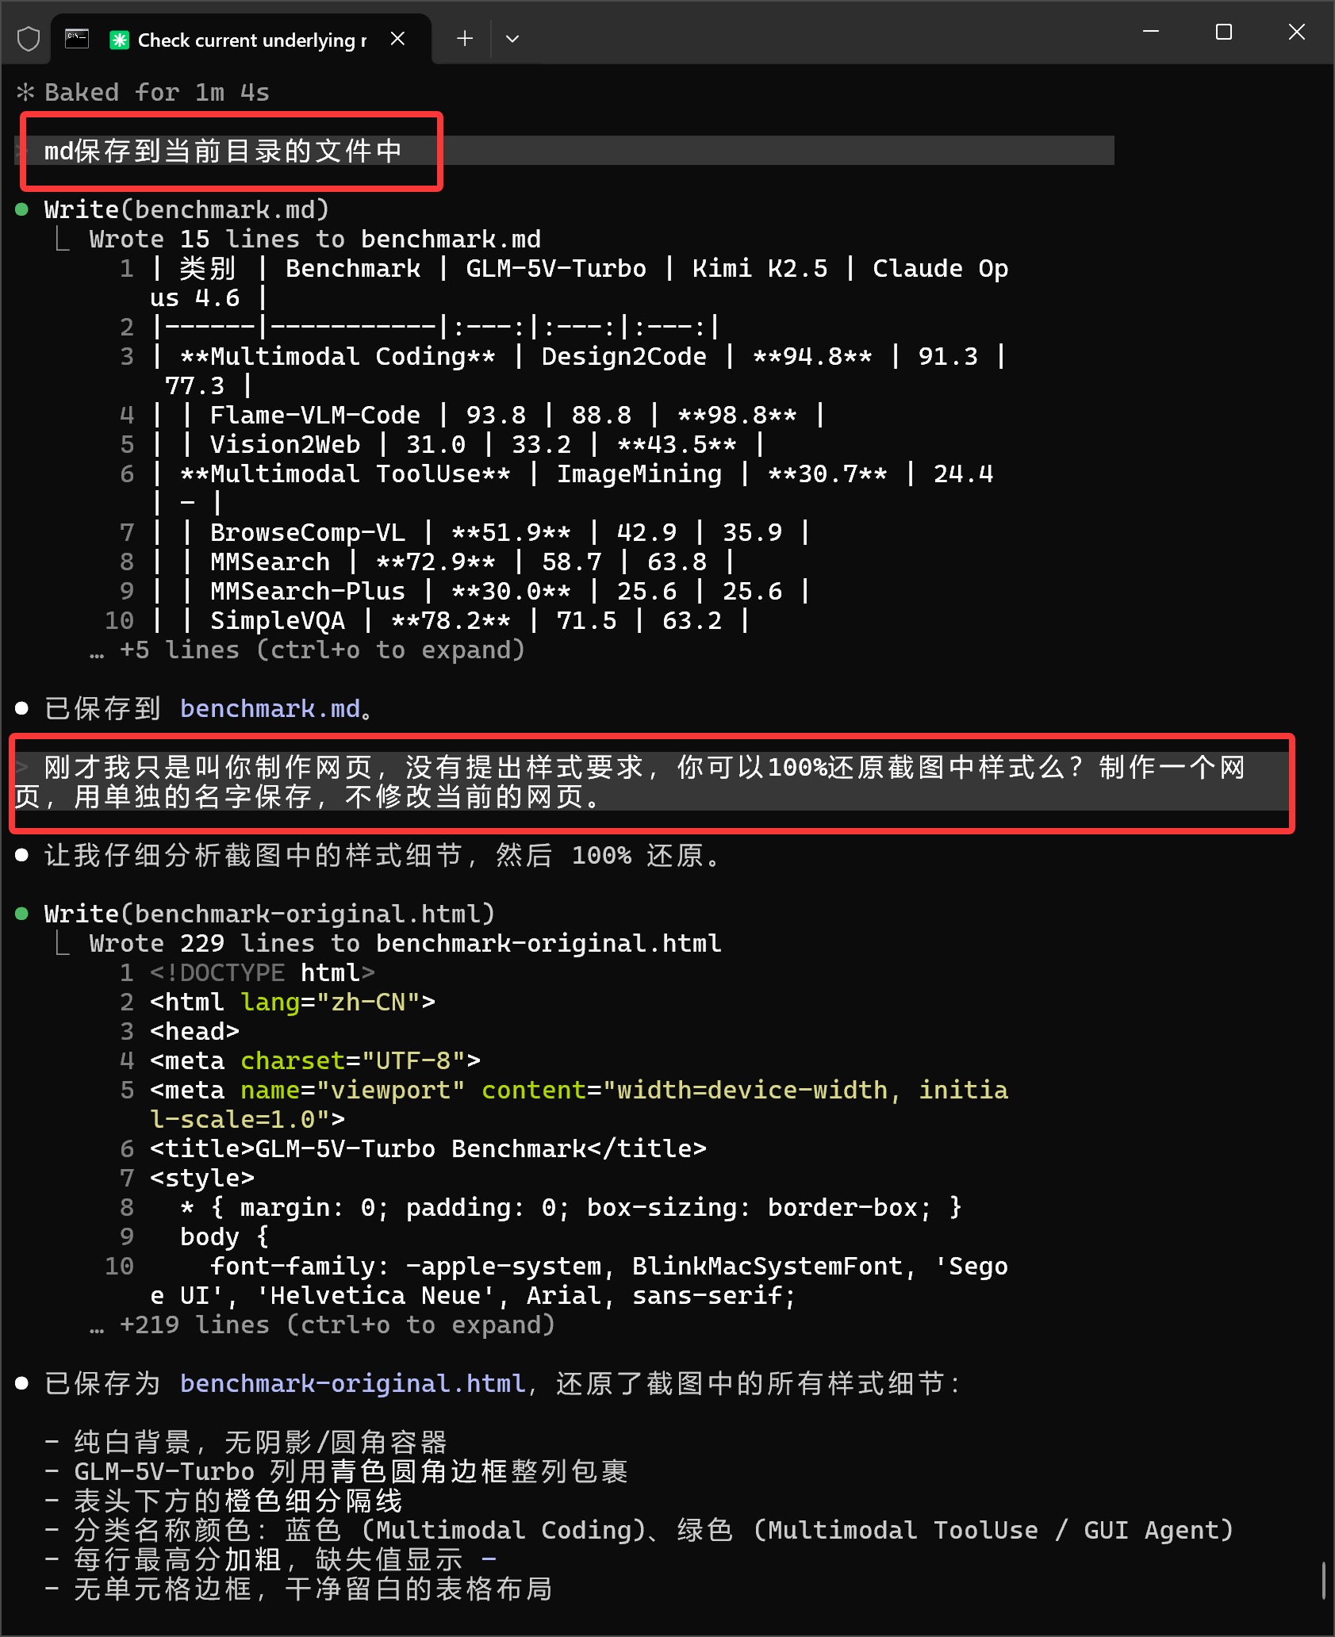Minimize the terminal window
The image size is (1335, 1637).
(1151, 33)
